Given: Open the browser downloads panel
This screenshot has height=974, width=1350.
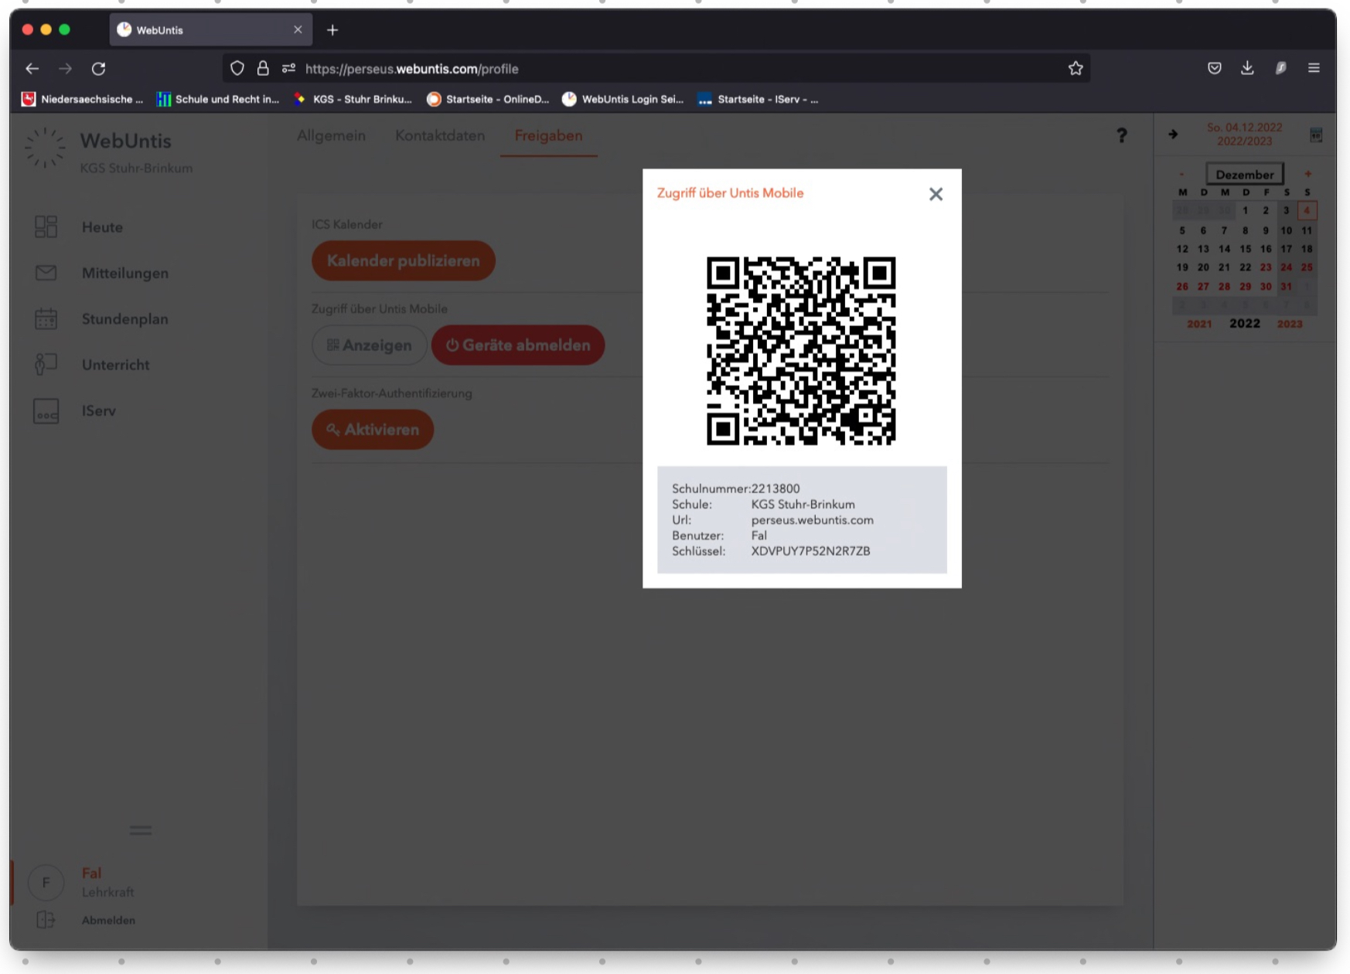Looking at the screenshot, I should point(1247,68).
